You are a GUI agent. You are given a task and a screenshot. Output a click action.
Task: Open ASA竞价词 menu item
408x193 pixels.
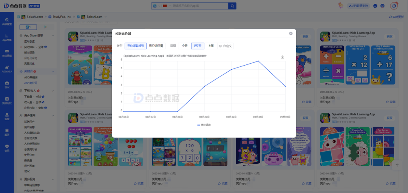pyautogui.click(x=31, y=83)
